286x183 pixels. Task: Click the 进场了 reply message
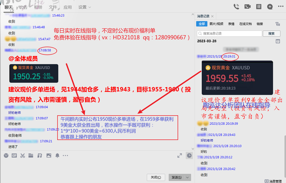click(x=13, y=147)
